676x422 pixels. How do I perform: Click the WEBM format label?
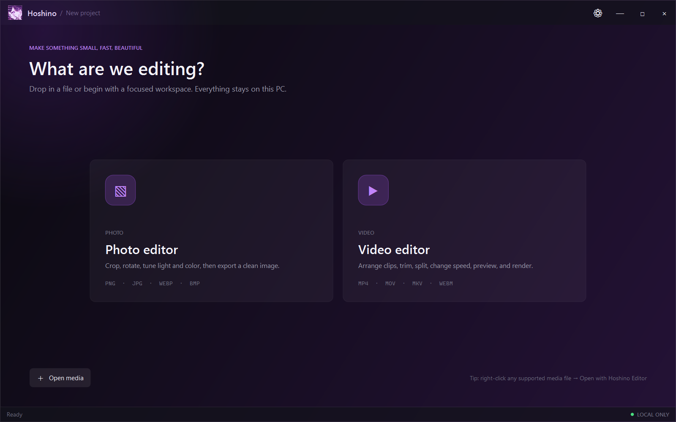446,284
